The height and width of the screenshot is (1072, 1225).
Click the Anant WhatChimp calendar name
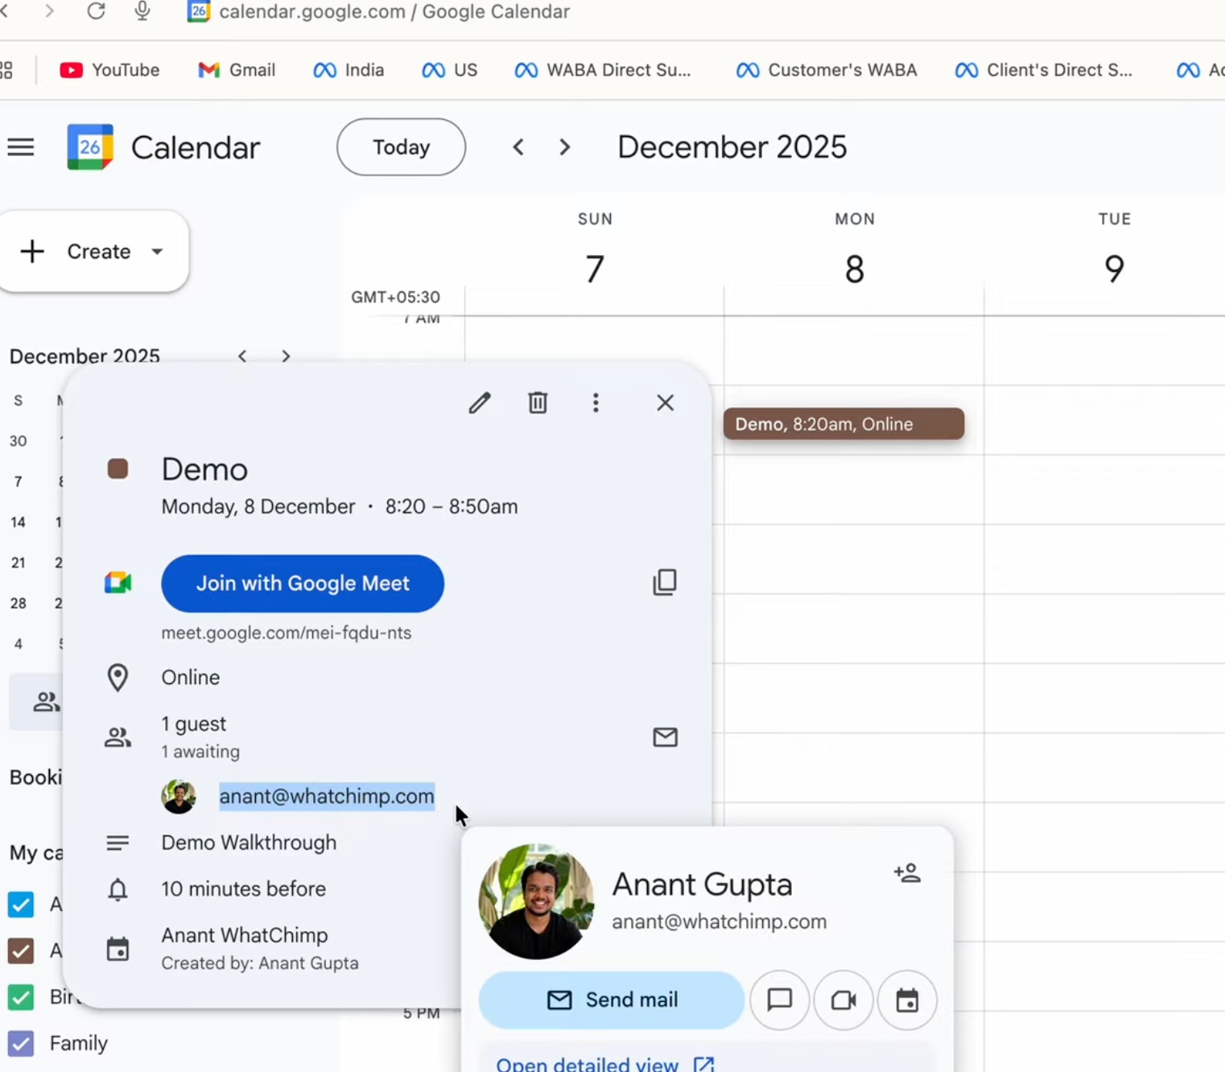245,935
